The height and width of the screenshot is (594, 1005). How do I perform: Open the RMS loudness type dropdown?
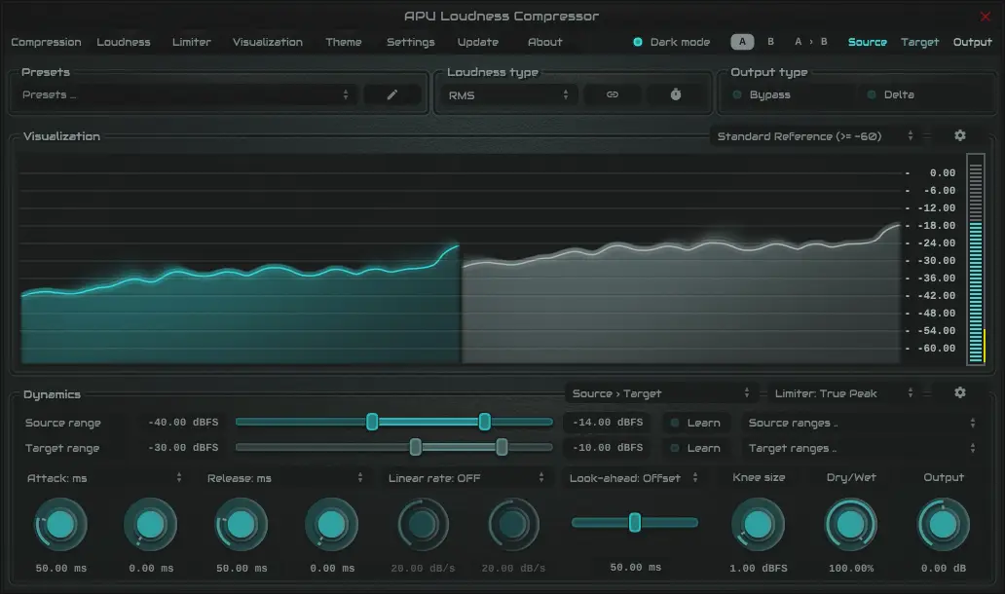pyautogui.click(x=508, y=94)
